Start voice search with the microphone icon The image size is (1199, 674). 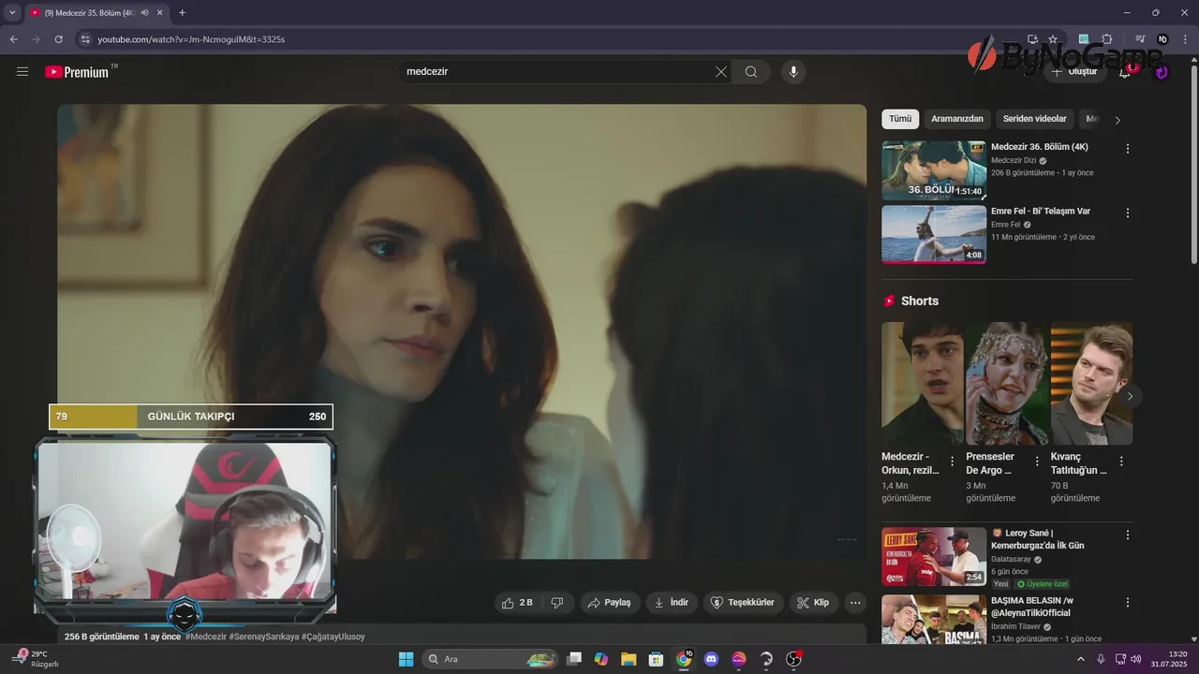tap(793, 72)
